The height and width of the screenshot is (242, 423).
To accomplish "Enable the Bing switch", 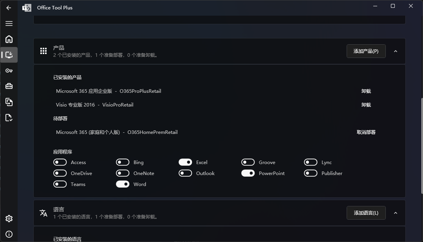I will 123,162.
